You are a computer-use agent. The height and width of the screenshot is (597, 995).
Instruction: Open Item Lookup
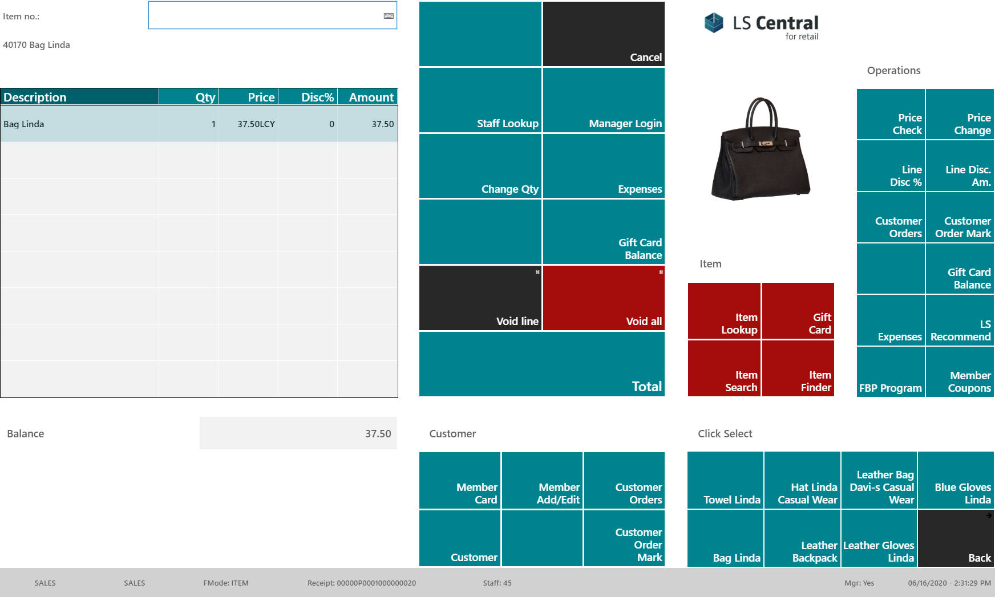coord(724,311)
